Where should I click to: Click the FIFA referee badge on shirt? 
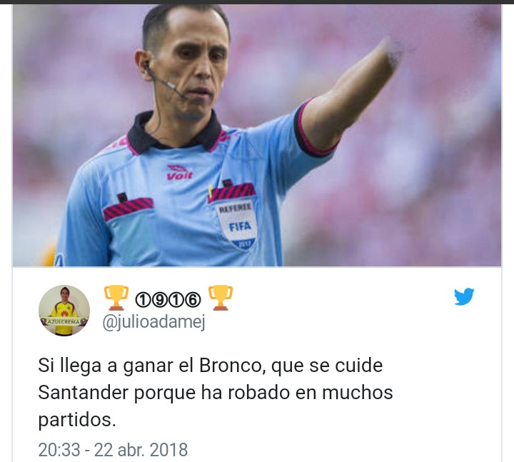(x=238, y=225)
